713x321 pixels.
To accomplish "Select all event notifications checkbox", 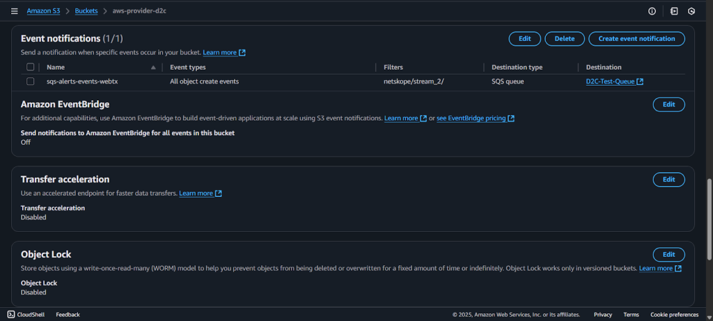I will point(31,68).
